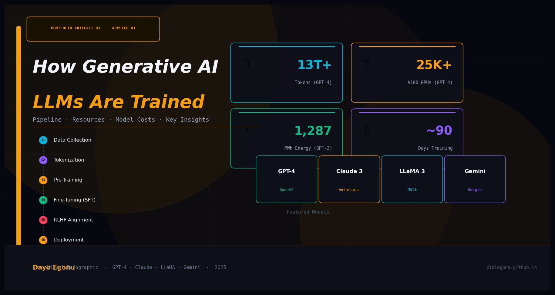Open the LLaMA 3 Meta model card
The width and height of the screenshot is (555, 295).
412,179
